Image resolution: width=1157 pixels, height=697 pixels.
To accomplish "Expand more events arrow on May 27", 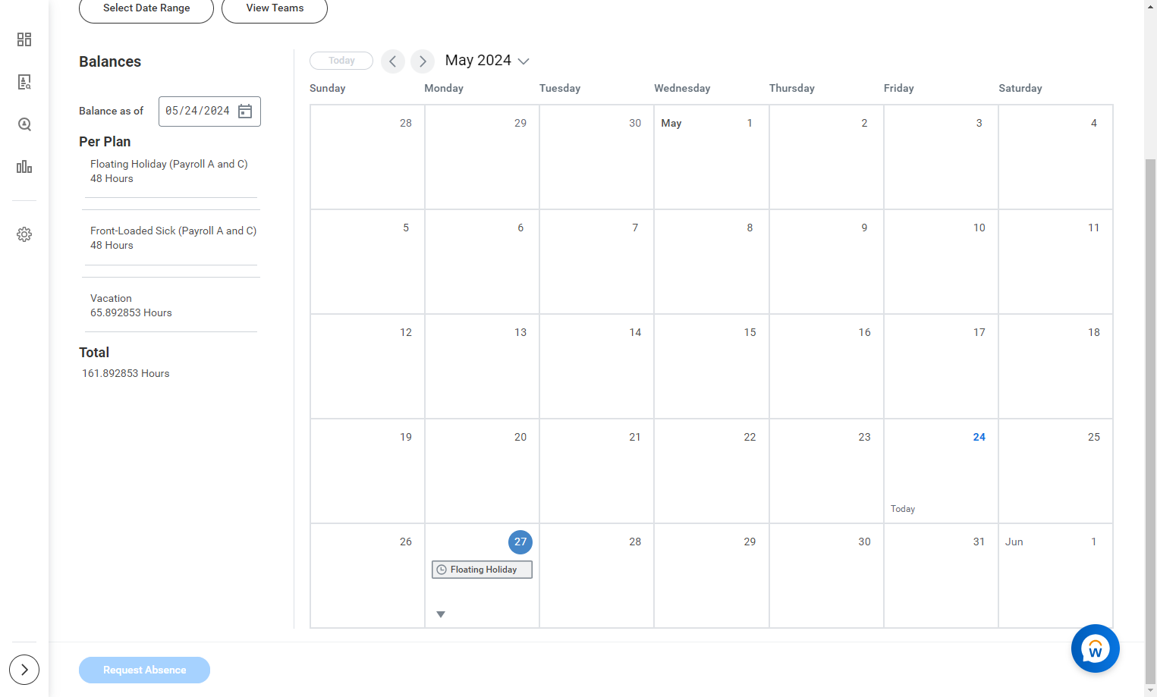I will (441, 614).
